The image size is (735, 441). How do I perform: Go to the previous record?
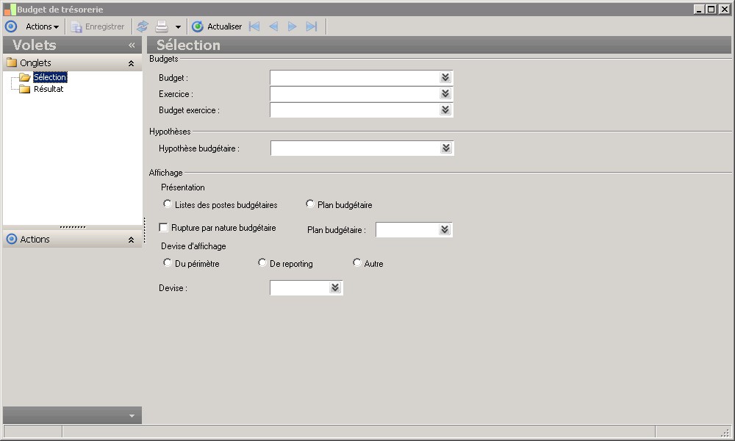tap(273, 26)
